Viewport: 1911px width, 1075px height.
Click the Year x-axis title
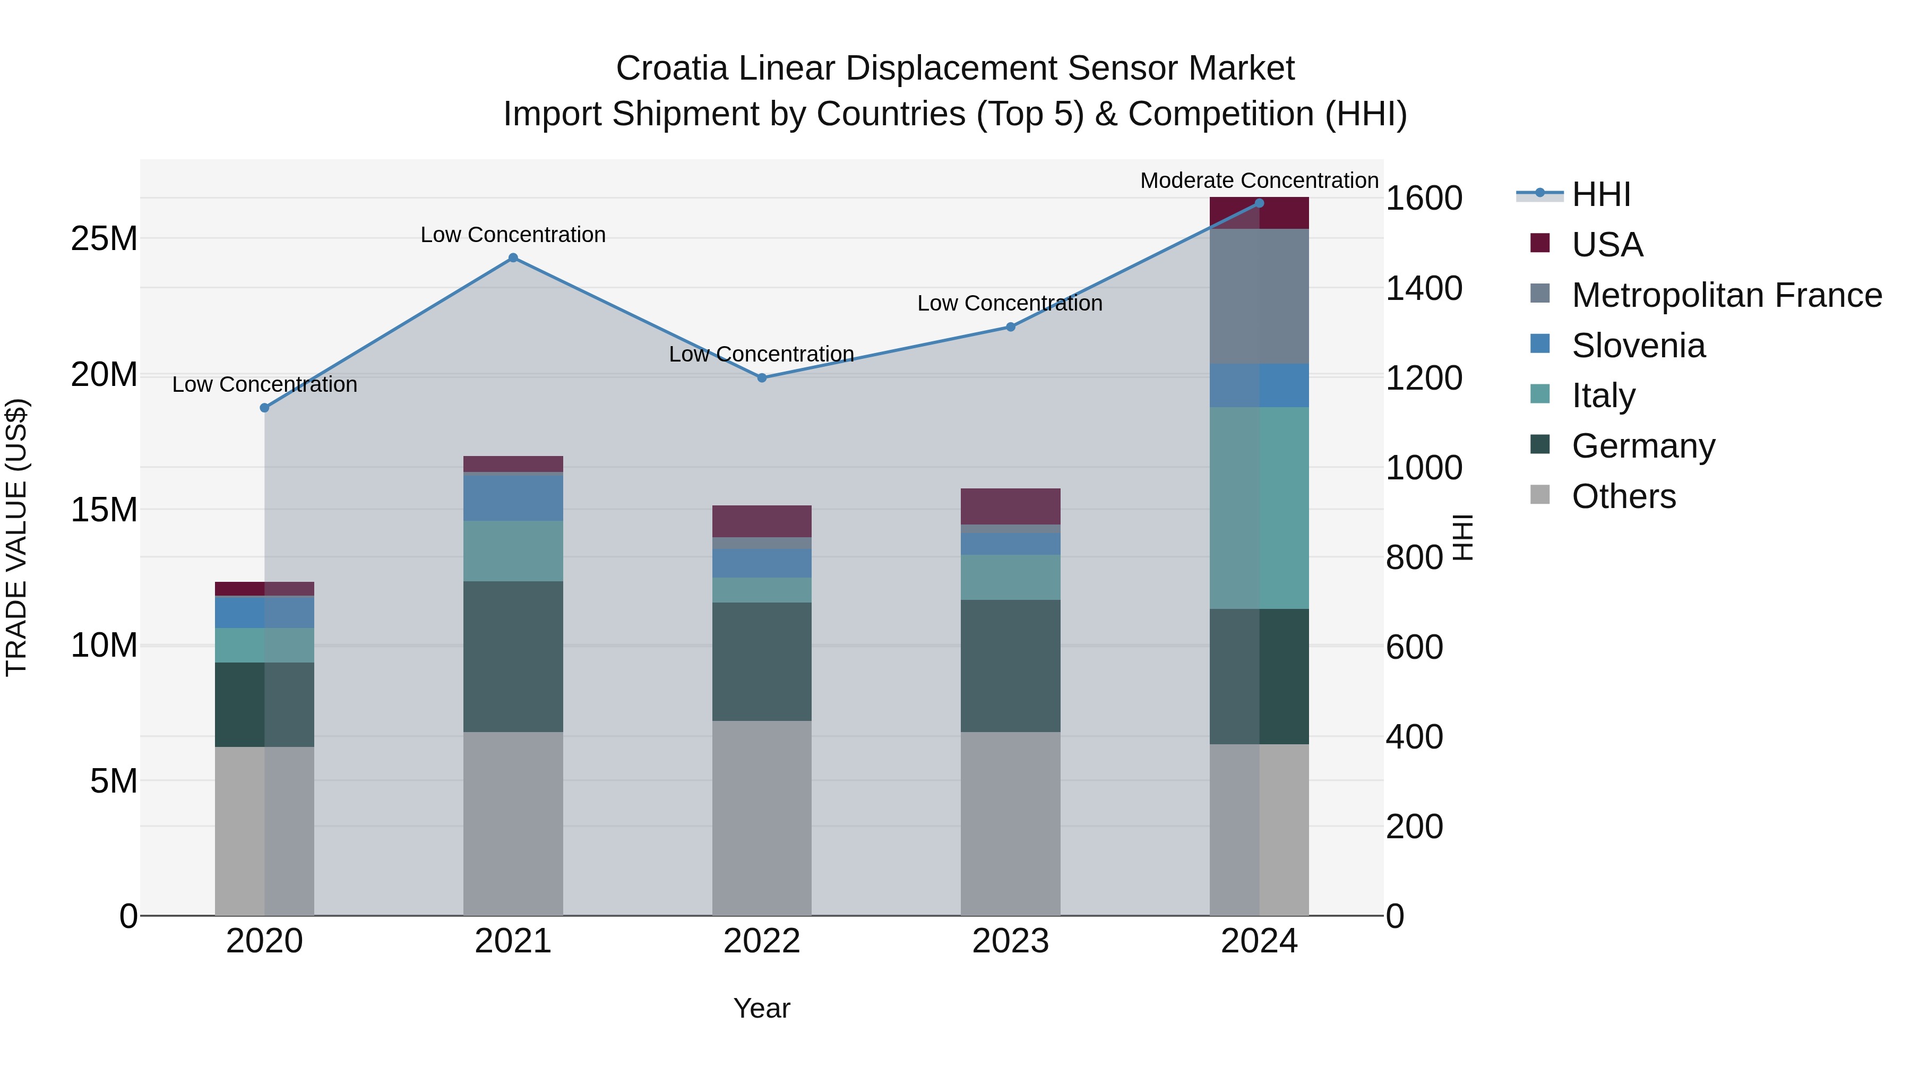click(x=762, y=1008)
